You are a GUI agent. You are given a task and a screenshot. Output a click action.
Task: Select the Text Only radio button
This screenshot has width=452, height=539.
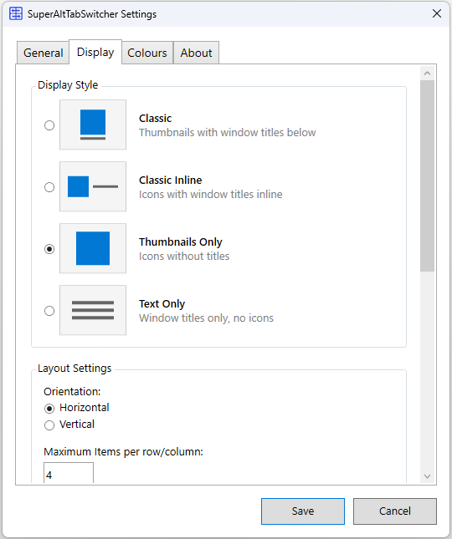[49, 311]
